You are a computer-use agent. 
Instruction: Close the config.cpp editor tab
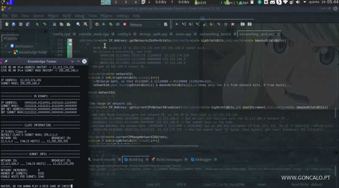(74, 34)
